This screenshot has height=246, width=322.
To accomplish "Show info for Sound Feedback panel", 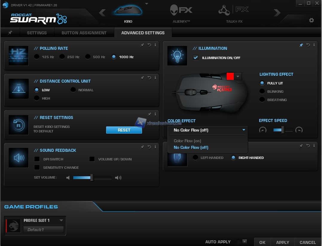I will click(155, 147).
